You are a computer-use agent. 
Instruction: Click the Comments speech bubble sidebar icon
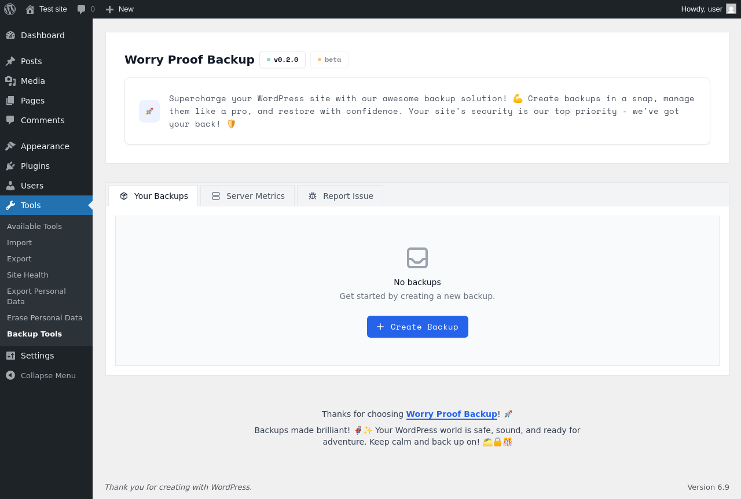[x=10, y=120]
